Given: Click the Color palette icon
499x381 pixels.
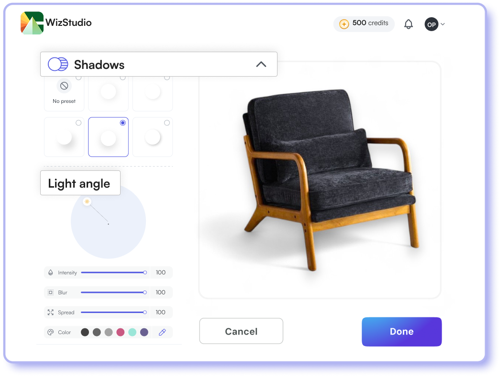Looking at the screenshot, I should click(50, 332).
